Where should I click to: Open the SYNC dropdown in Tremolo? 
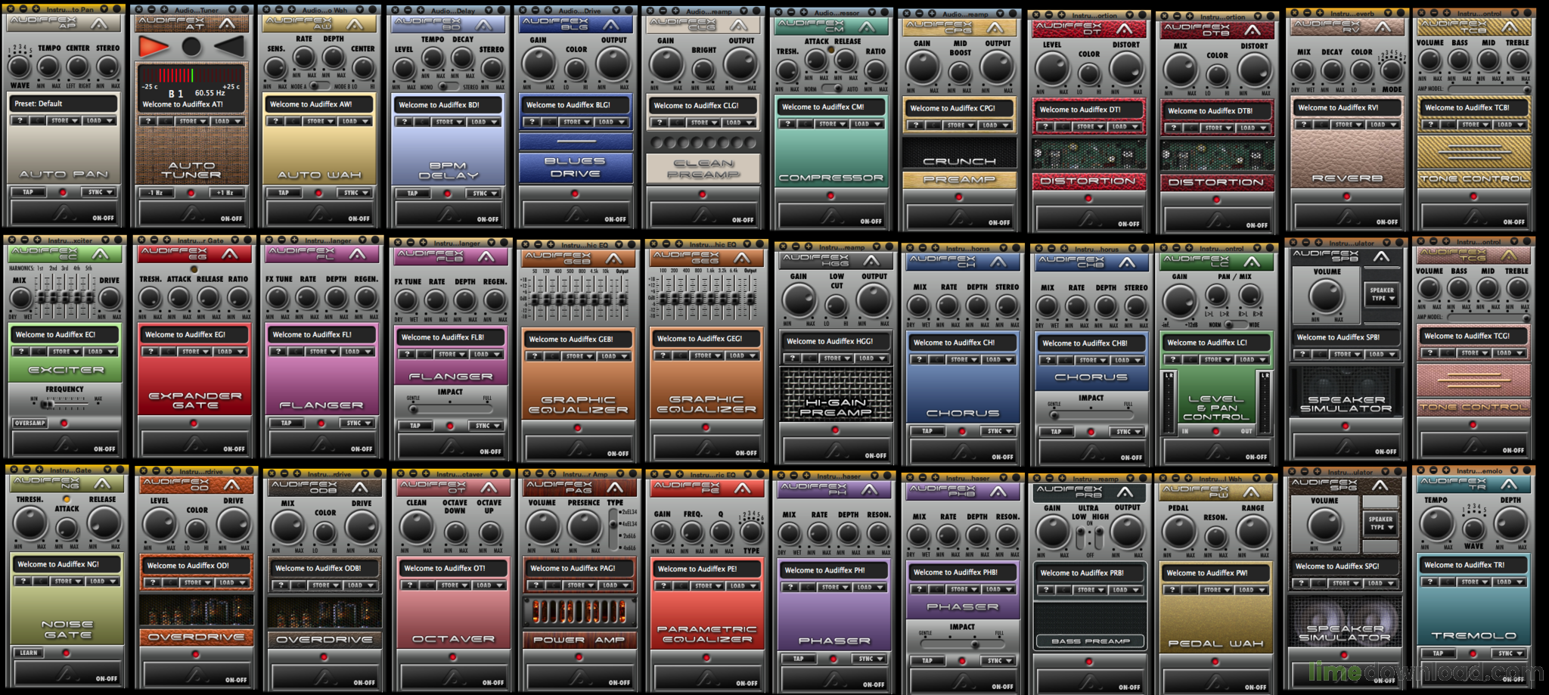(1509, 653)
